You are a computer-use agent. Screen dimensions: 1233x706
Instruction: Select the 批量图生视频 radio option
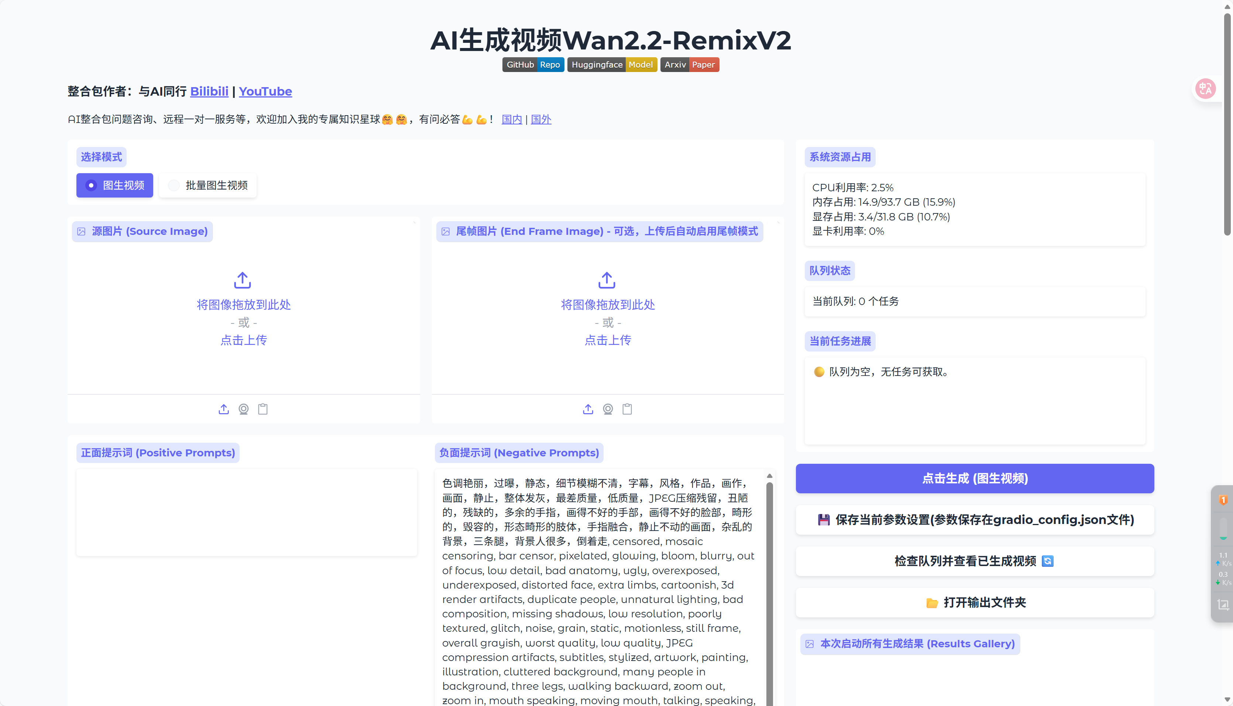[208, 185]
